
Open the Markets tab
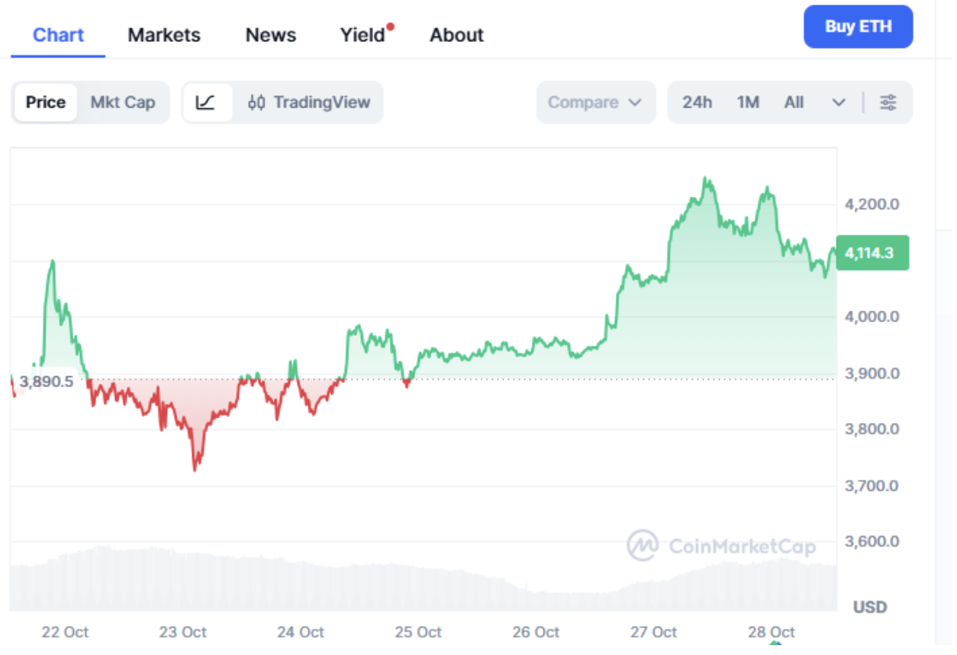pos(164,35)
